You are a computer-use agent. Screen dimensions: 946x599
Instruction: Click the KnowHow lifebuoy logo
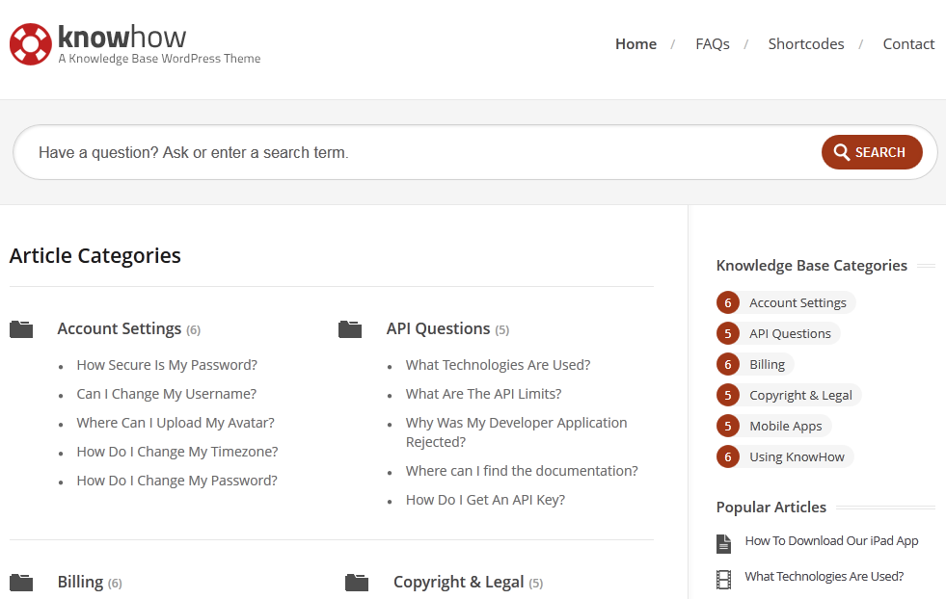point(31,44)
